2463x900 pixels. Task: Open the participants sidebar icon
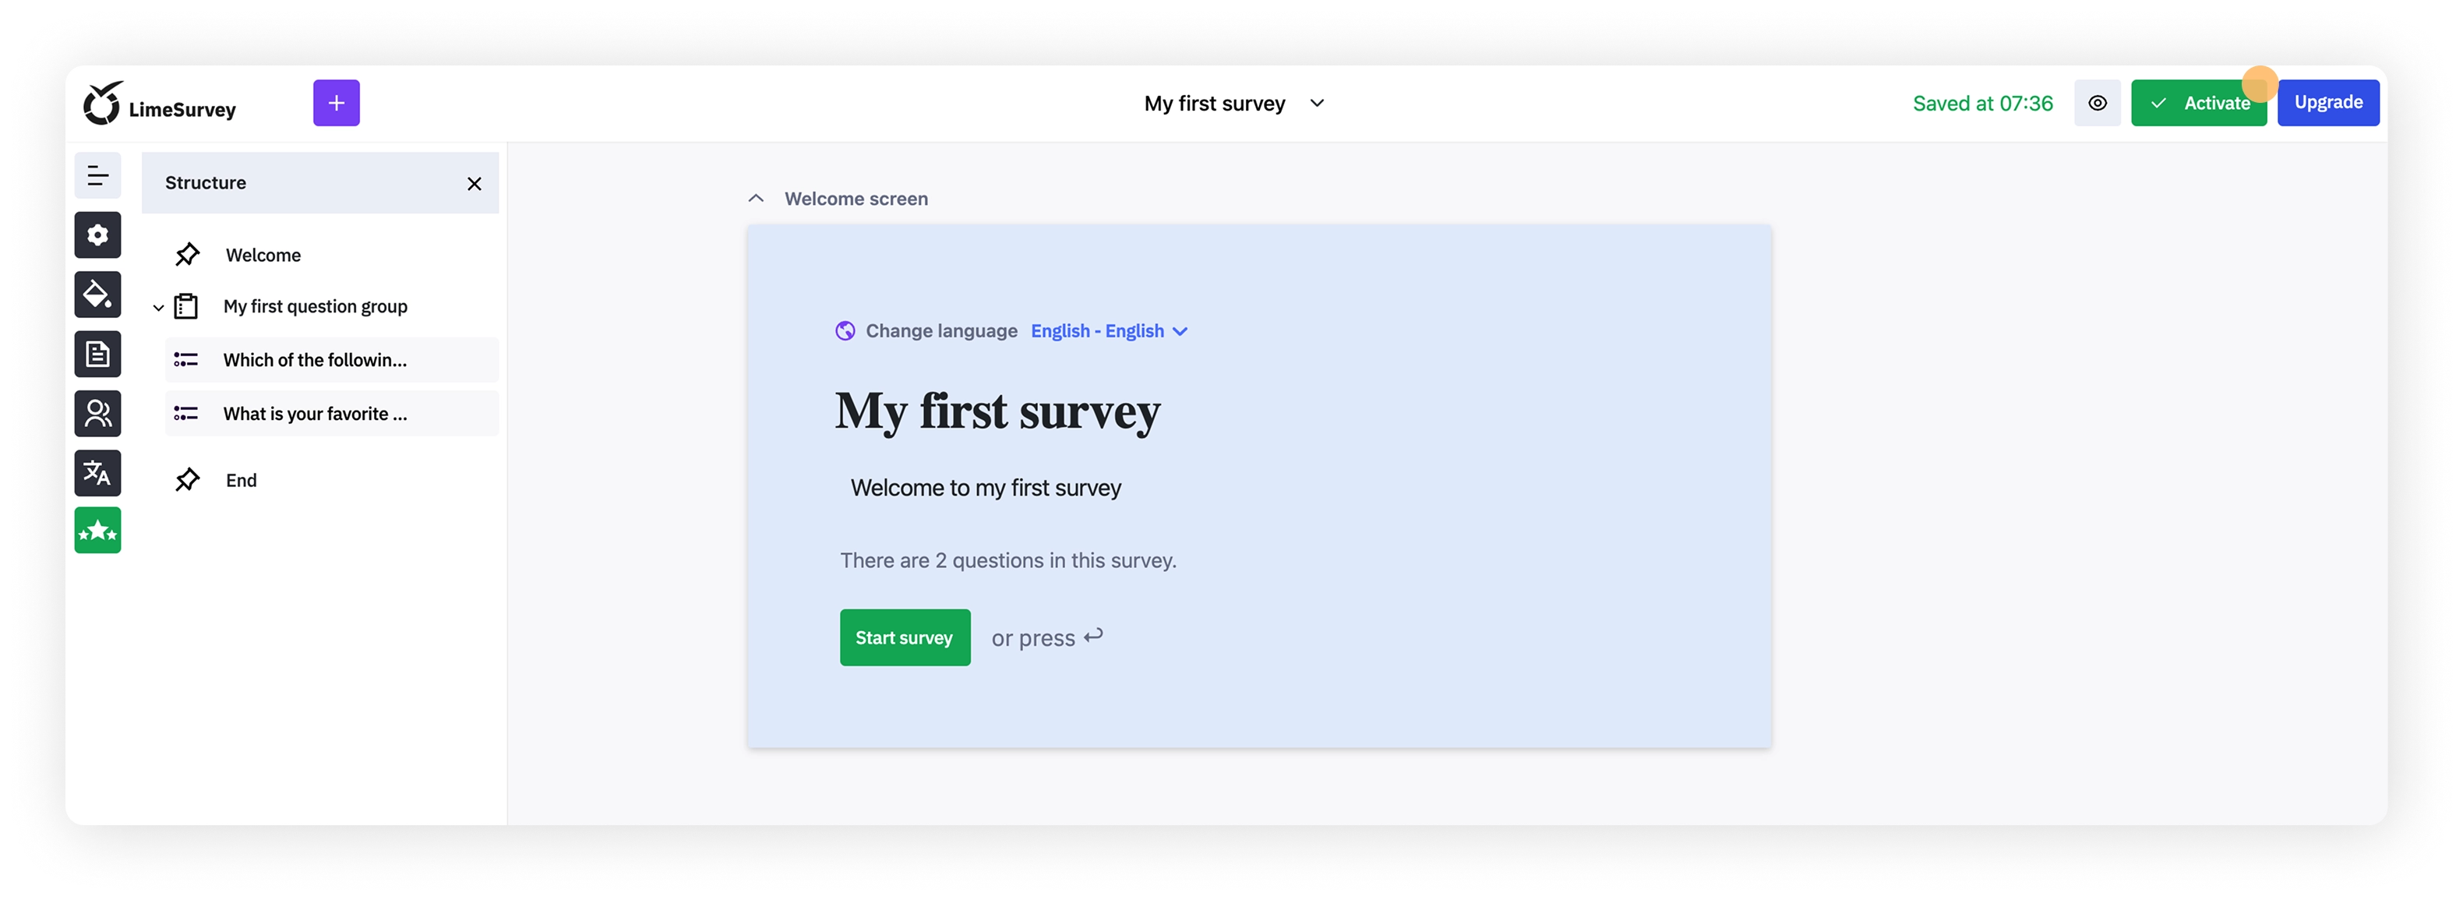(x=97, y=413)
